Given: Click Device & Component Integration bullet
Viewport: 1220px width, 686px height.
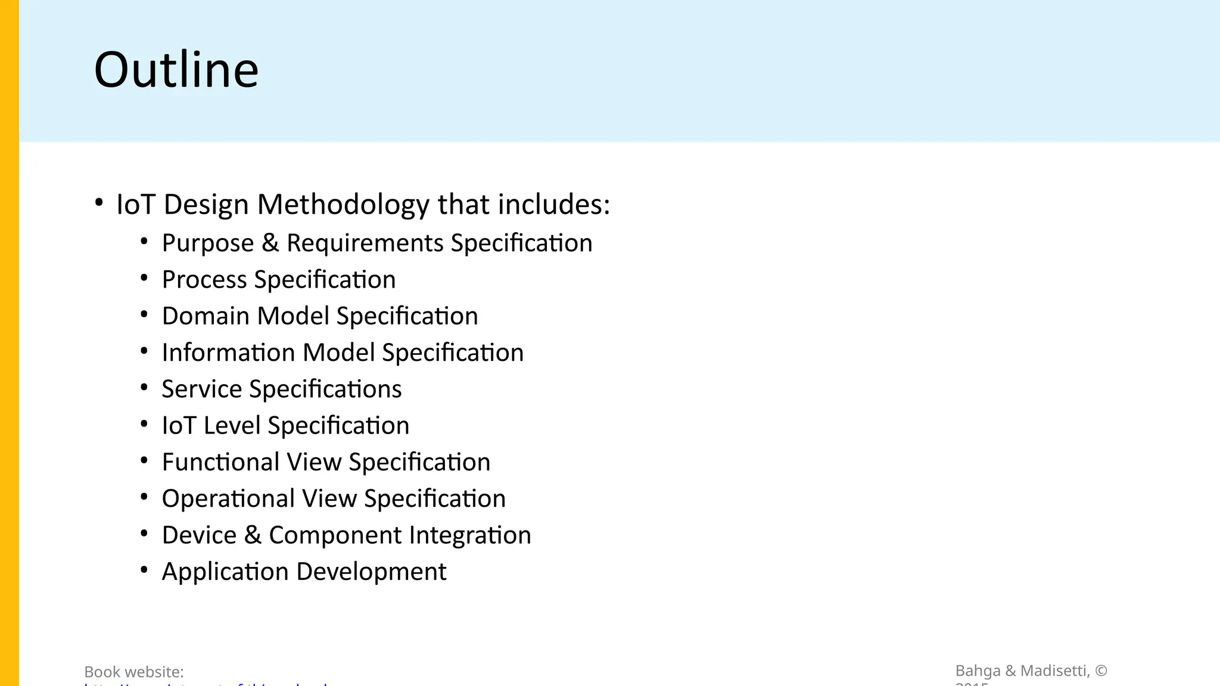Looking at the screenshot, I should [x=346, y=535].
